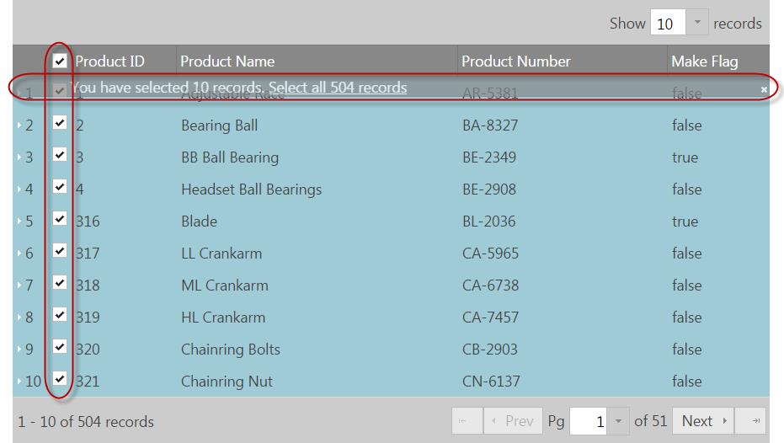The height and width of the screenshot is (443, 784).
Task: Jump to the last page icon
Action: coord(755,421)
